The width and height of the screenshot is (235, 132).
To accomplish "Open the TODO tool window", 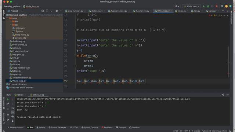I will click(x=74, y=127).
